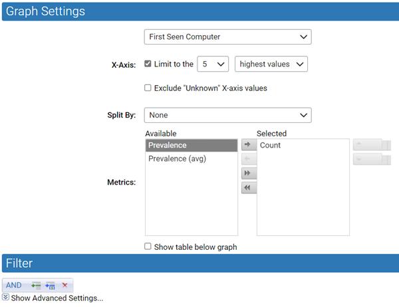The width and height of the screenshot is (399, 307).
Task: Open the Split By None dropdown
Action: pos(227,115)
